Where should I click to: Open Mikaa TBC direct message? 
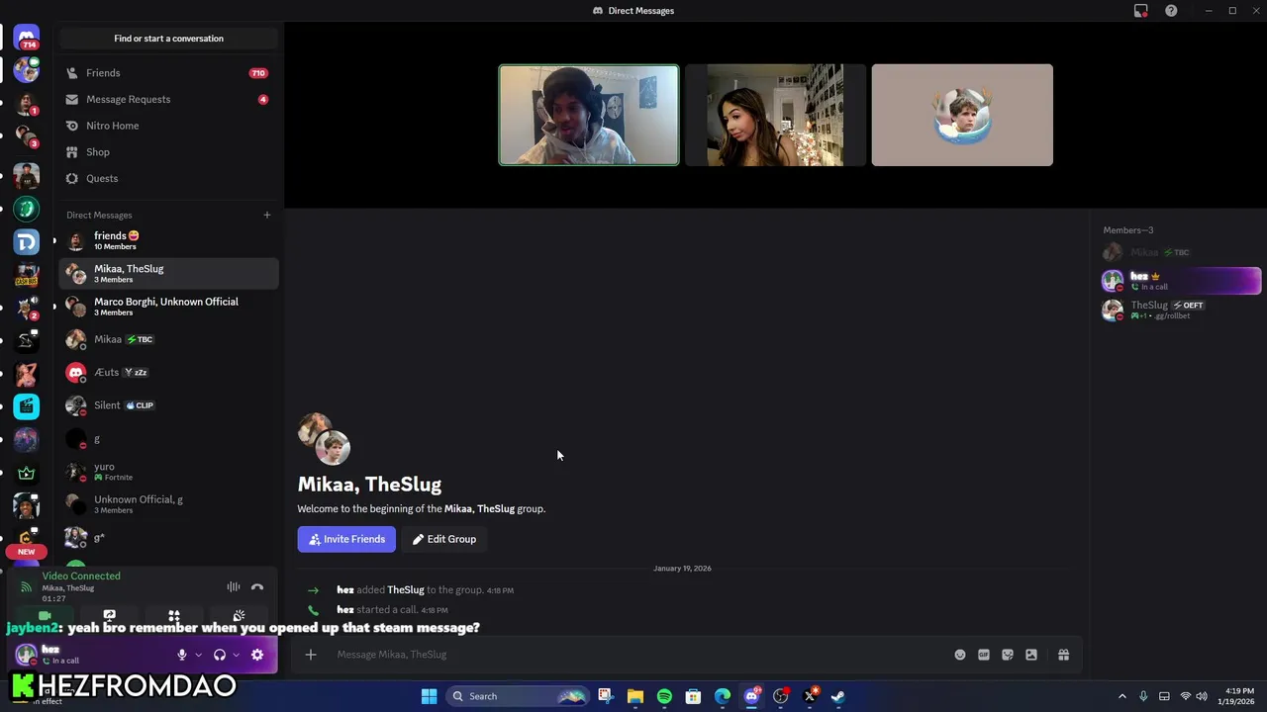tap(168, 339)
